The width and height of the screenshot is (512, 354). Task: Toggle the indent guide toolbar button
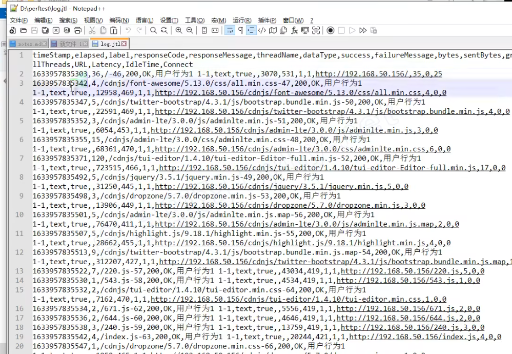click(251, 30)
